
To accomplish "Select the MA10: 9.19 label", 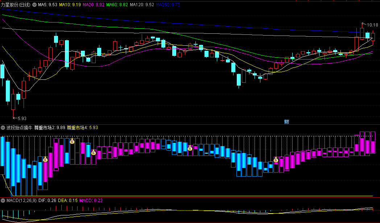I will click(x=70, y=4).
